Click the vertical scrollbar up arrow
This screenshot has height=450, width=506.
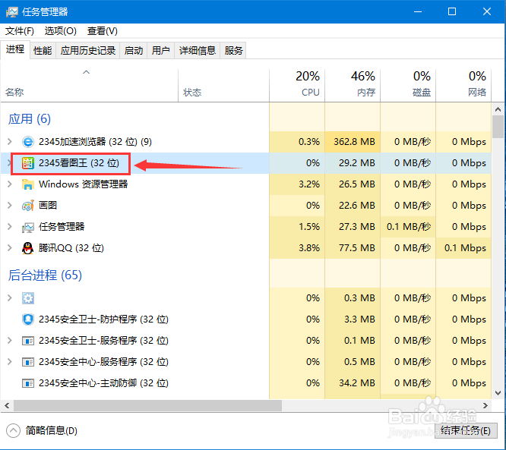coord(498,109)
